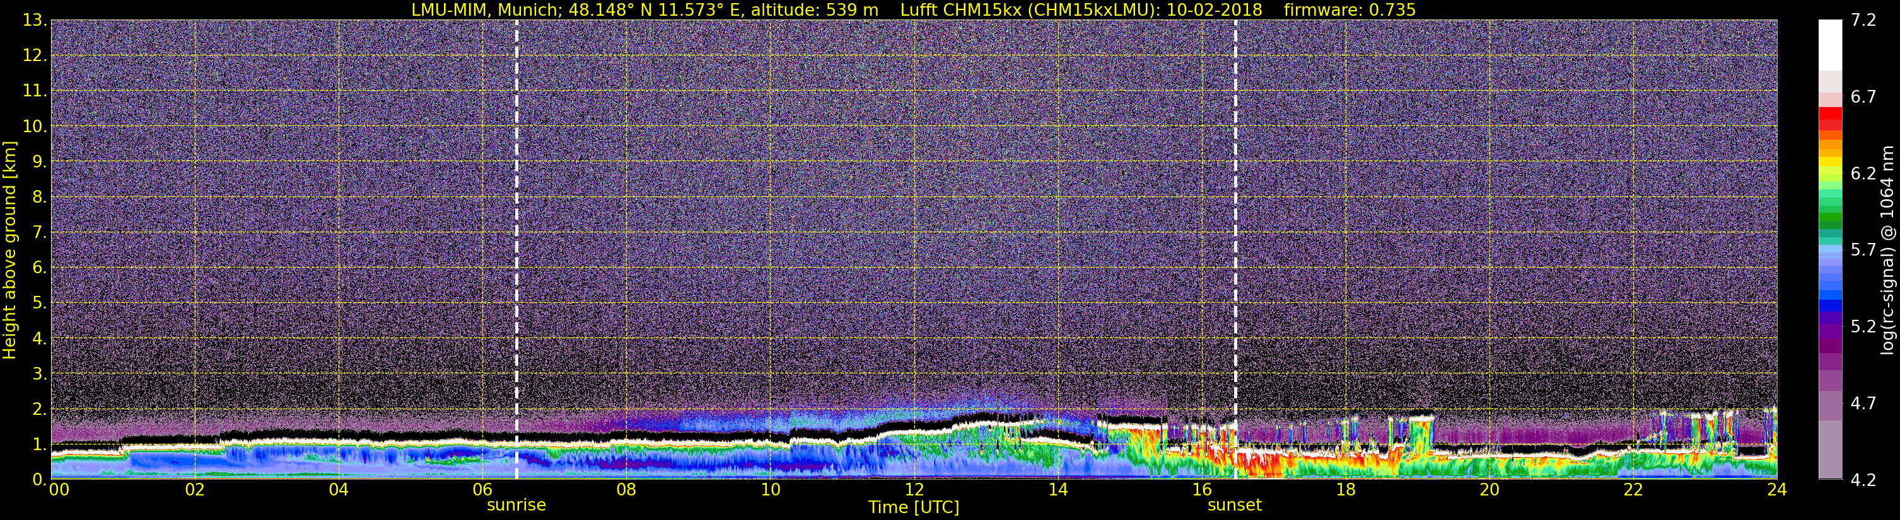Screen dimensions: 1900x520
Task: Click the 'log(rc-signal) @ 1064 nm' colorbar label
Action: (x=1887, y=250)
